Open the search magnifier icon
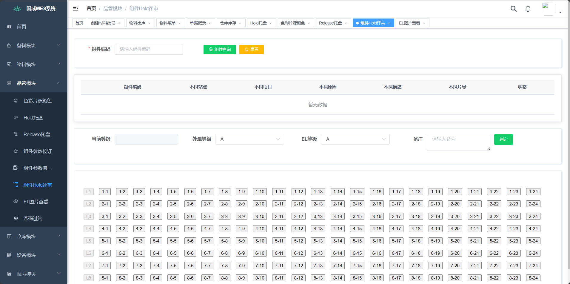 coord(513,9)
